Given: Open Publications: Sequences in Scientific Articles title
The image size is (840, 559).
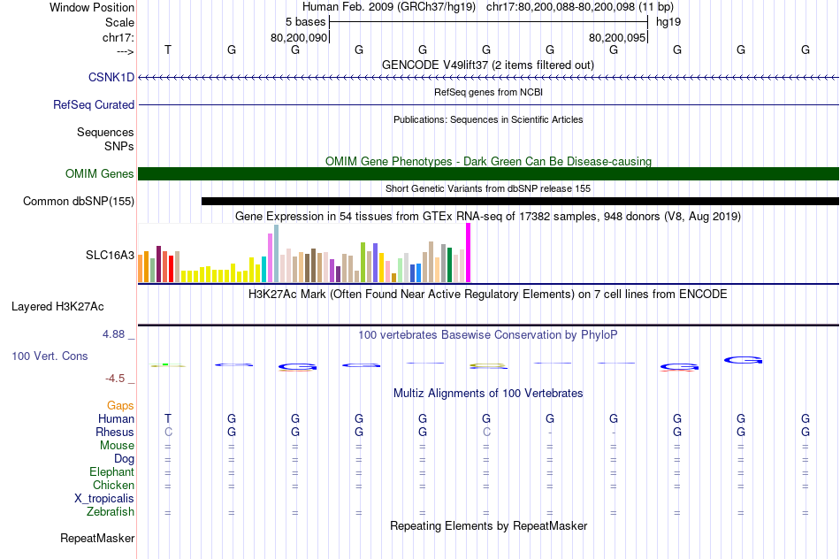Looking at the screenshot, I should tap(488, 119).
